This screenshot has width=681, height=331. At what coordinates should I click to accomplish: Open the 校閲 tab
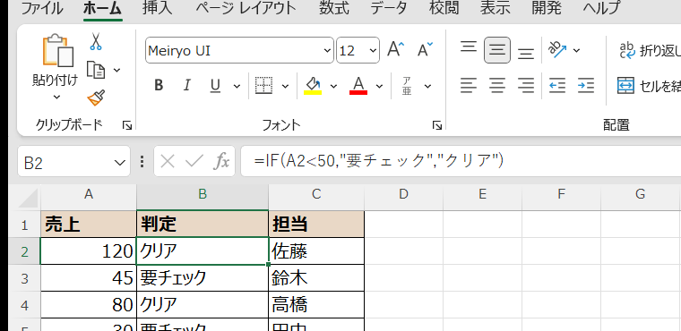tap(444, 8)
